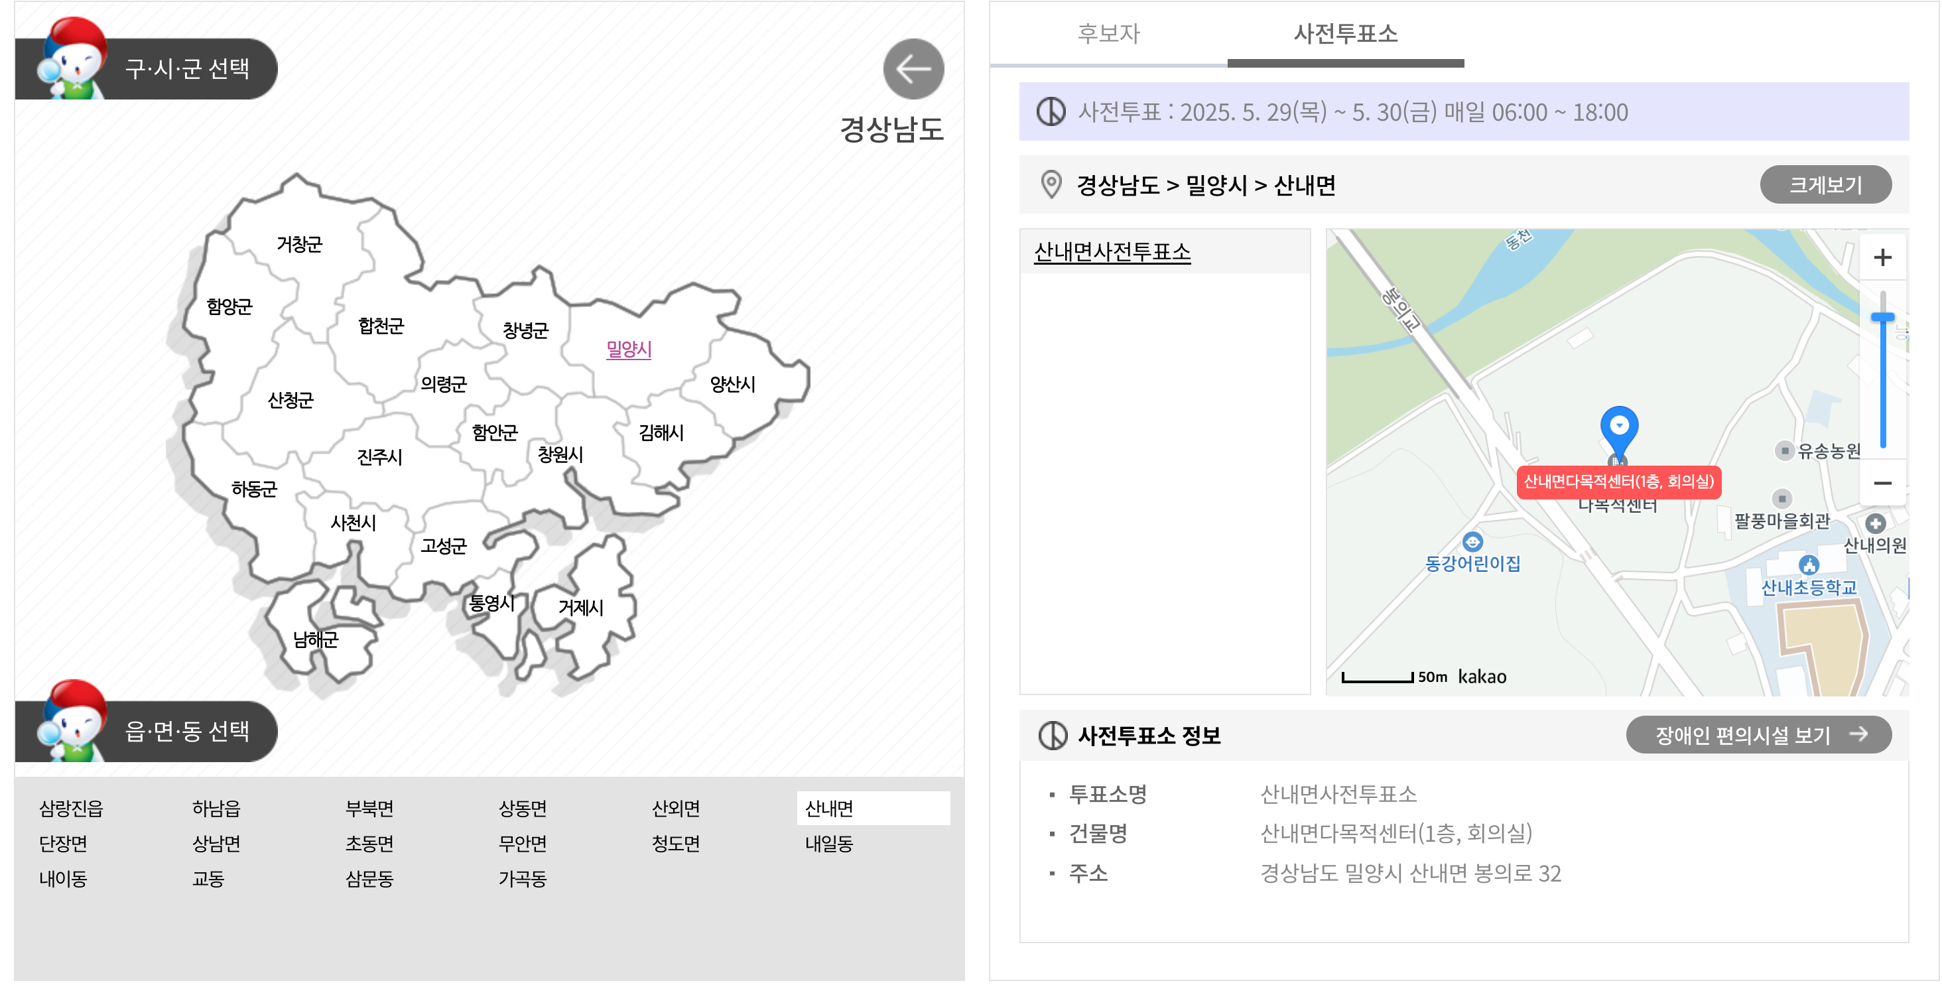Click the 유송농원 map point icon
Viewport: 1942px width, 987px height.
tap(1783, 451)
